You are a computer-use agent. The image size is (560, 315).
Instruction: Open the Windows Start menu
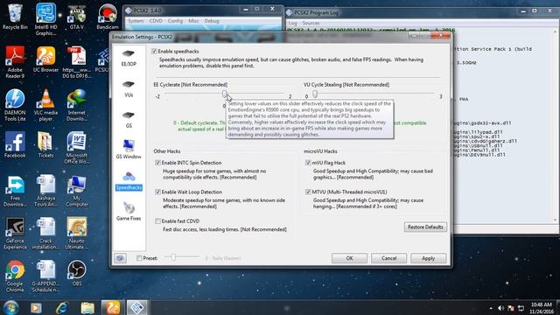(10, 307)
